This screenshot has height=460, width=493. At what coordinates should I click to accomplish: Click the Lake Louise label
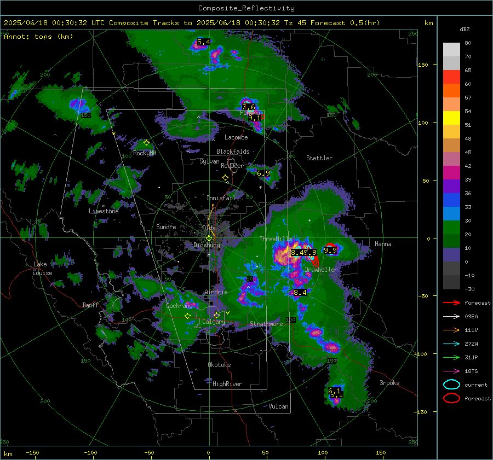click(42, 269)
